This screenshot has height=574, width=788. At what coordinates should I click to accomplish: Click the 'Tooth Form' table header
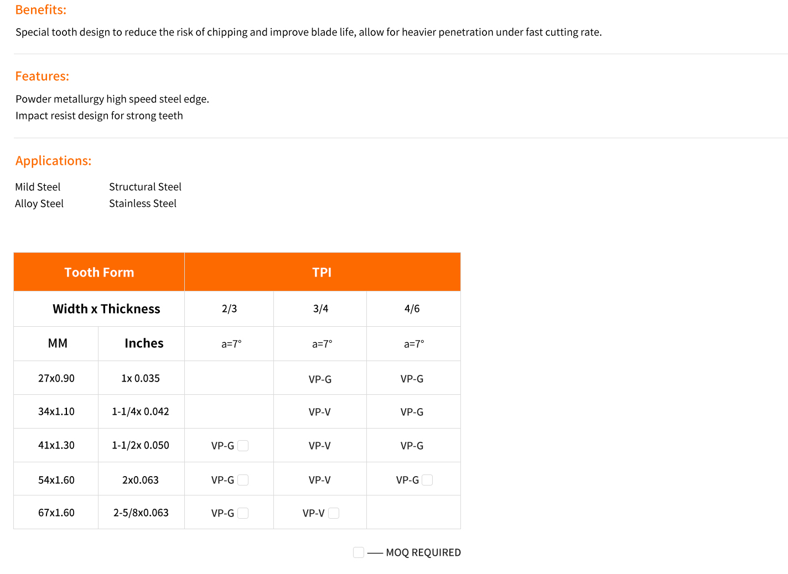[99, 272]
